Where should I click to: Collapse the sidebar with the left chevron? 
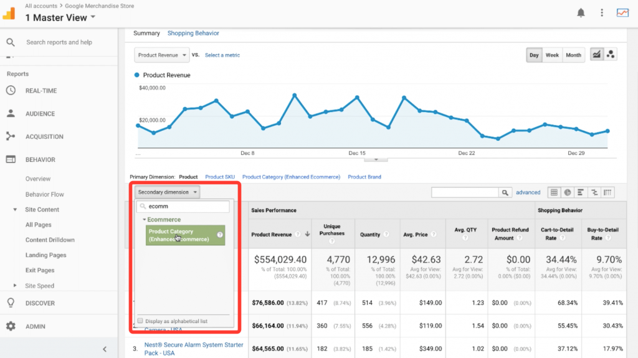point(105,349)
